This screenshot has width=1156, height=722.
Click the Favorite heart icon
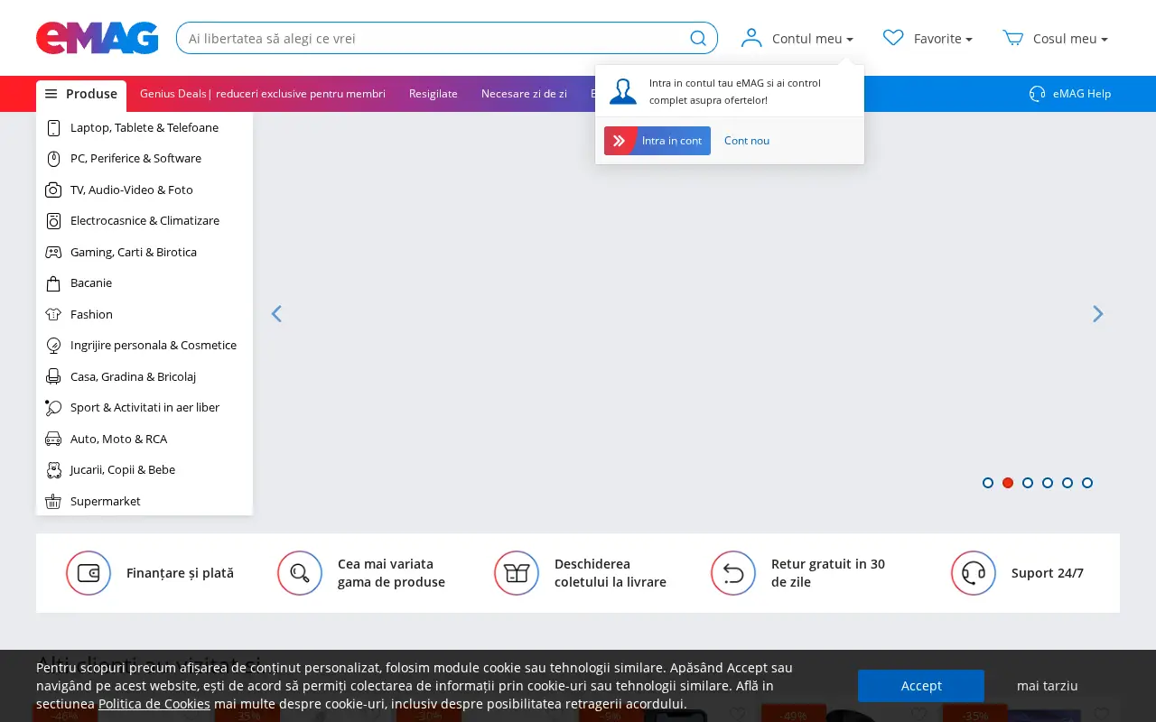tap(893, 38)
